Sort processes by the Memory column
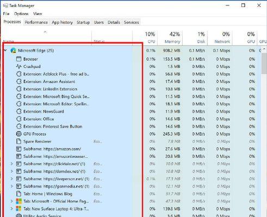 click(170, 37)
